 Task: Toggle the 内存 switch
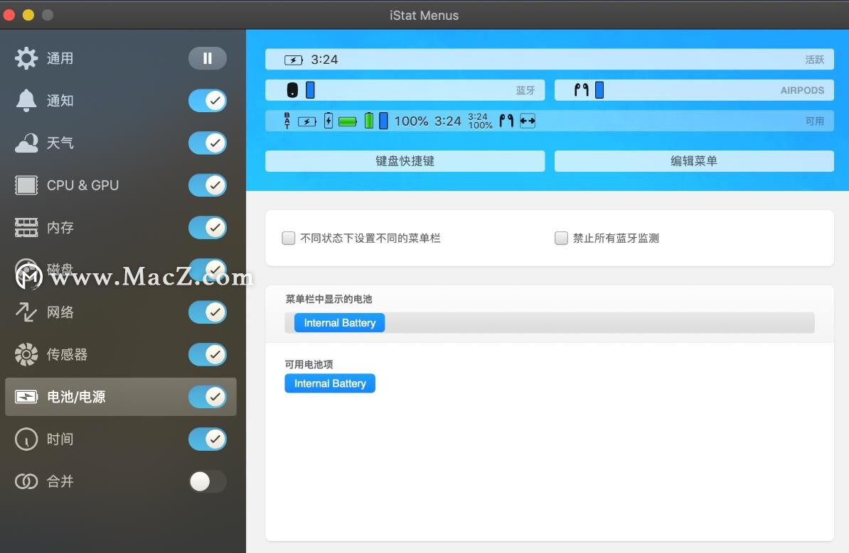tap(208, 228)
